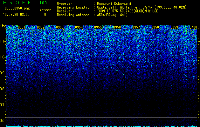This screenshot has width=200, height=127.
Task: Click the 0.9 kHz axis label
Action: pos(2,73)
